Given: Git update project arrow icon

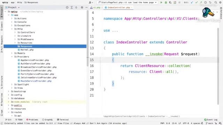Looking at the screenshot, I should [x=192, y=2].
